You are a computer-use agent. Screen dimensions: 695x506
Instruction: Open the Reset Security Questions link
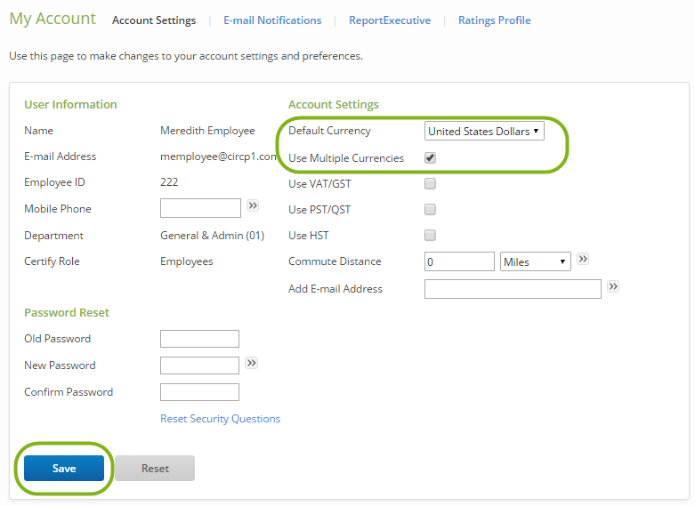click(x=220, y=419)
